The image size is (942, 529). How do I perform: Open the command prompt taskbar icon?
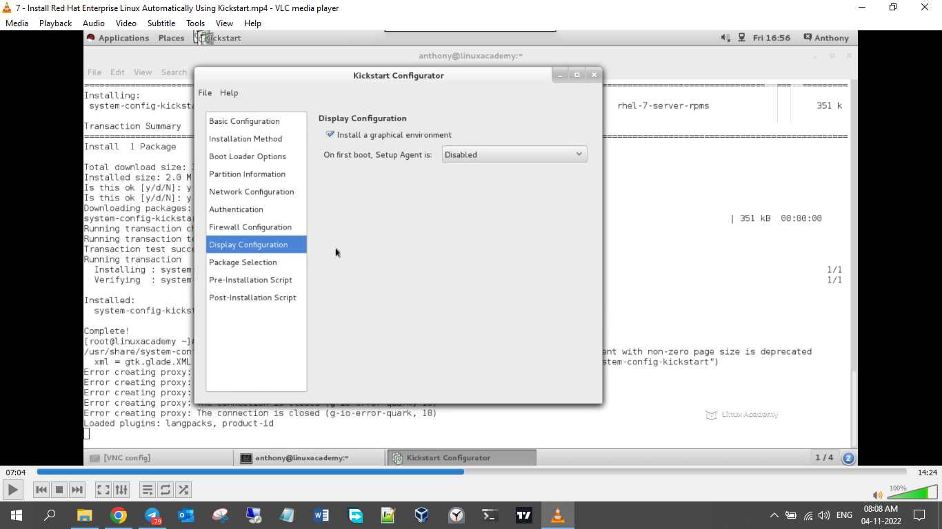click(490, 515)
